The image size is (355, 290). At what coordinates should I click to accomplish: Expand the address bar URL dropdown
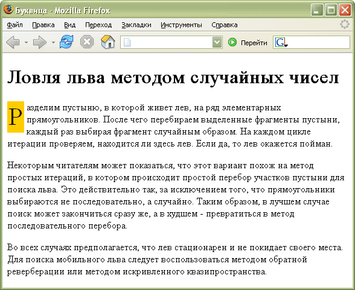(x=217, y=42)
